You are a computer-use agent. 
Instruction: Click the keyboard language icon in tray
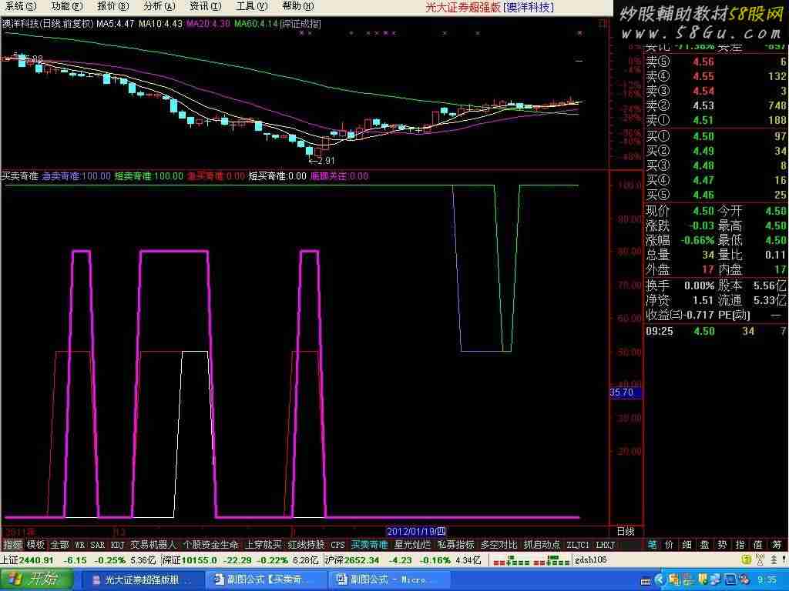coord(646,581)
